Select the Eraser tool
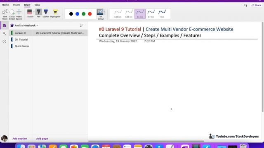The height and width of the screenshot is (148, 264). tap(30, 14)
